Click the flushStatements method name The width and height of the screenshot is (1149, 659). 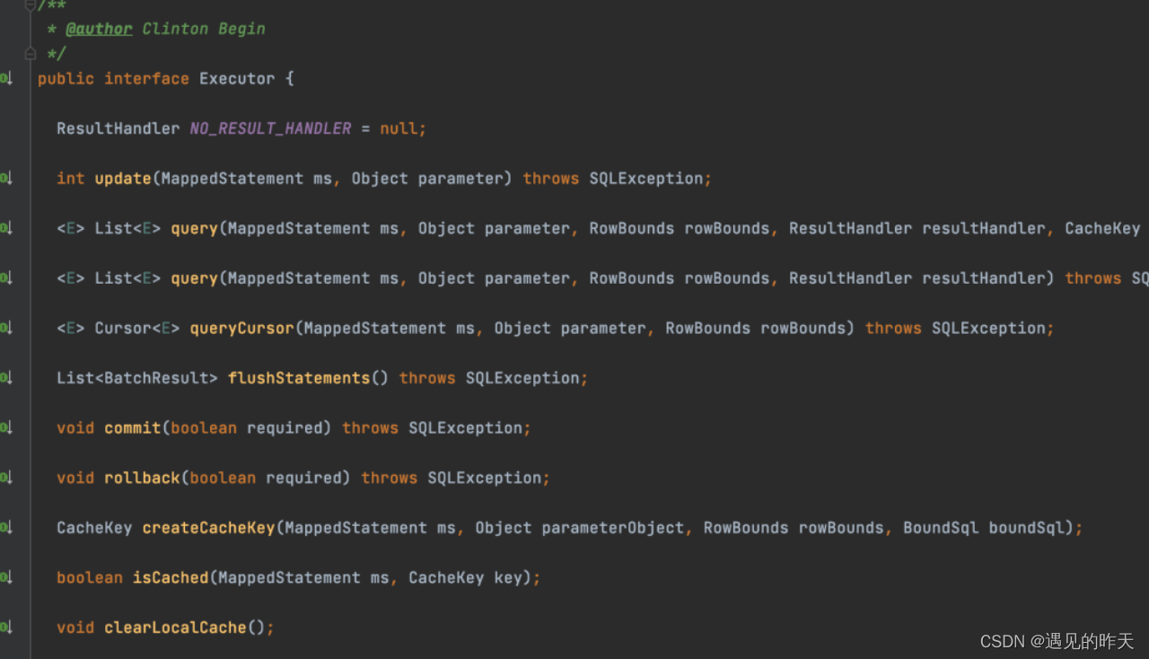point(299,379)
